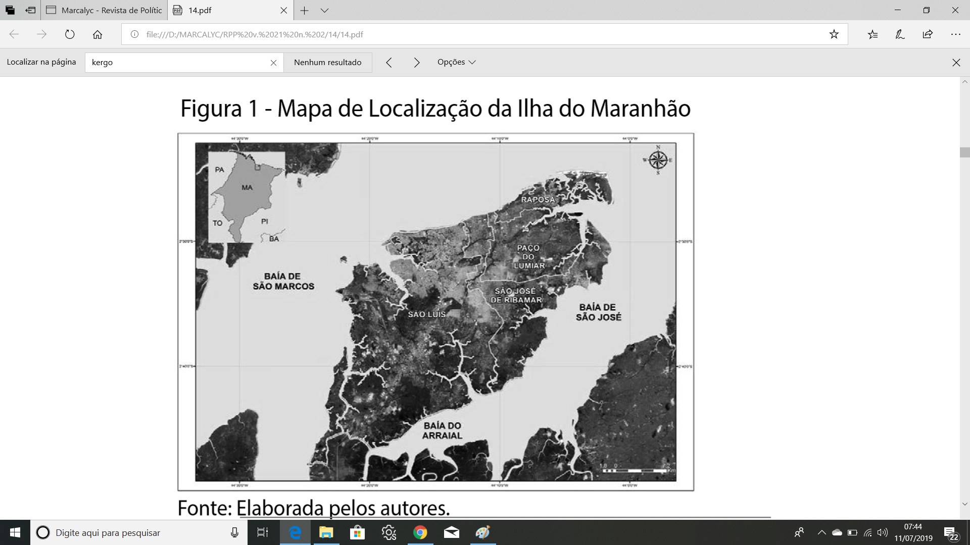Click the find on page text field
The width and height of the screenshot is (970, 545).
(177, 63)
